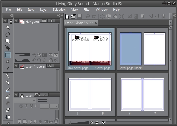Image resolution: width=177 pixels, height=126 pixels.
Task: Toggle Snap to Special Ruler in toolbar
Action: point(157,16)
